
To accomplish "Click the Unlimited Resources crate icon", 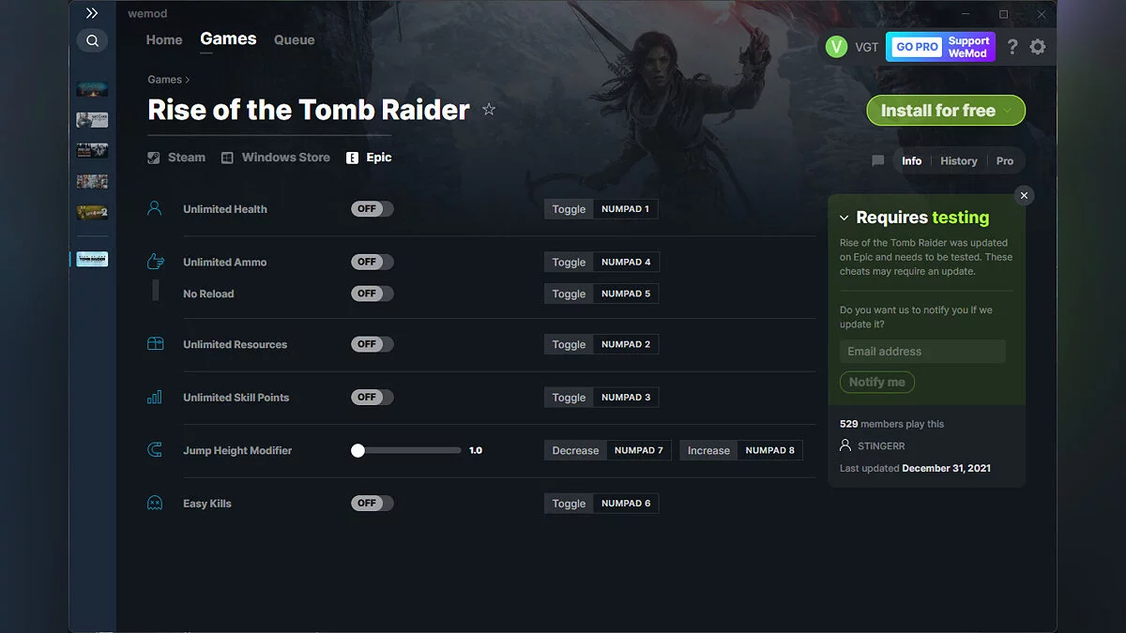I will pos(154,343).
